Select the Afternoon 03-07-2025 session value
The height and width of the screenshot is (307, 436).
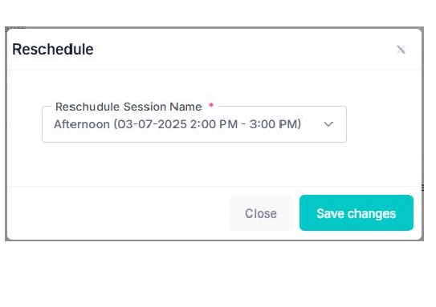pyautogui.click(x=177, y=124)
